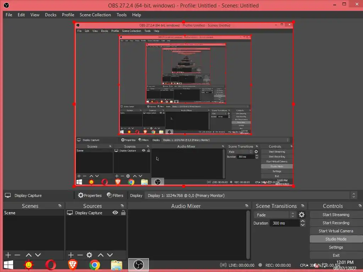
Task: Open the View menu
Action: point(35,15)
